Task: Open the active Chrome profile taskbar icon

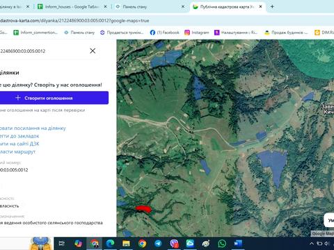Action: coord(94,244)
